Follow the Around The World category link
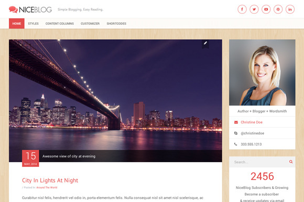The width and height of the screenshot is (304, 202). click(47, 187)
